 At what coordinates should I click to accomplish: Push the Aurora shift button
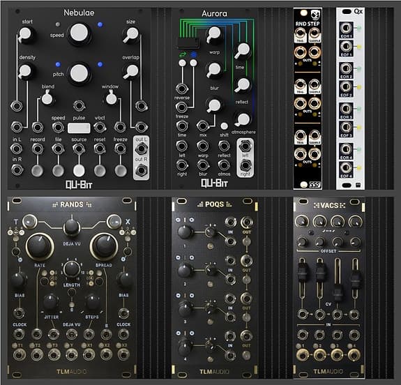(x=224, y=126)
